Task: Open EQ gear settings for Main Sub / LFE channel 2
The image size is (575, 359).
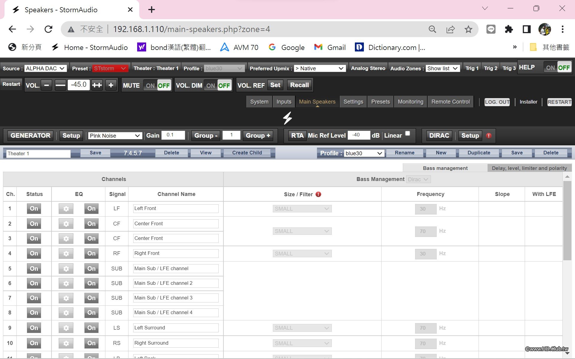Action: (x=66, y=283)
